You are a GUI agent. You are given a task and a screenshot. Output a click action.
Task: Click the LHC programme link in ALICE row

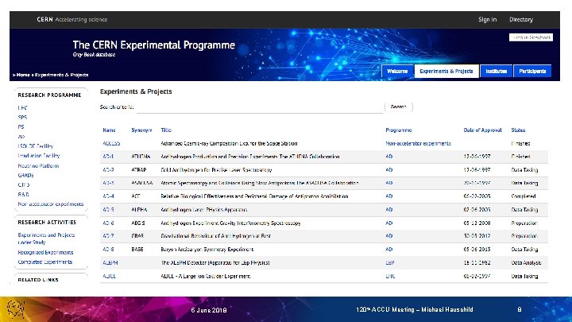(x=390, y=277)
